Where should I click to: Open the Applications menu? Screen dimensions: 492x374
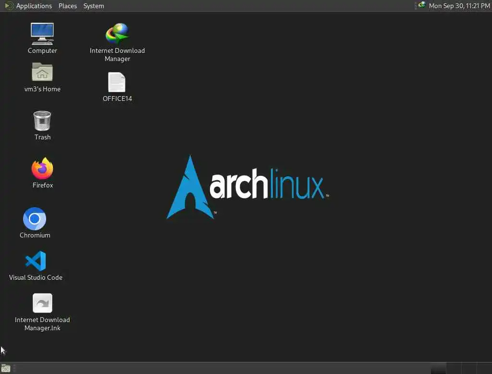(34, 6)
